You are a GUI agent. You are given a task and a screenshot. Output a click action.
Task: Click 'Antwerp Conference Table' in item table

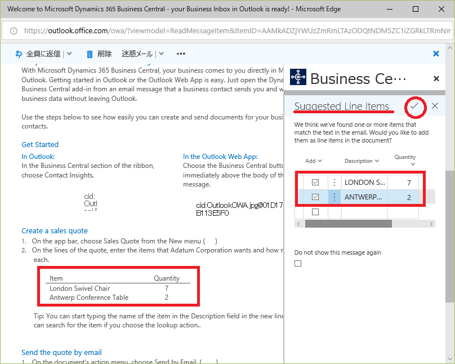point(89,298)
